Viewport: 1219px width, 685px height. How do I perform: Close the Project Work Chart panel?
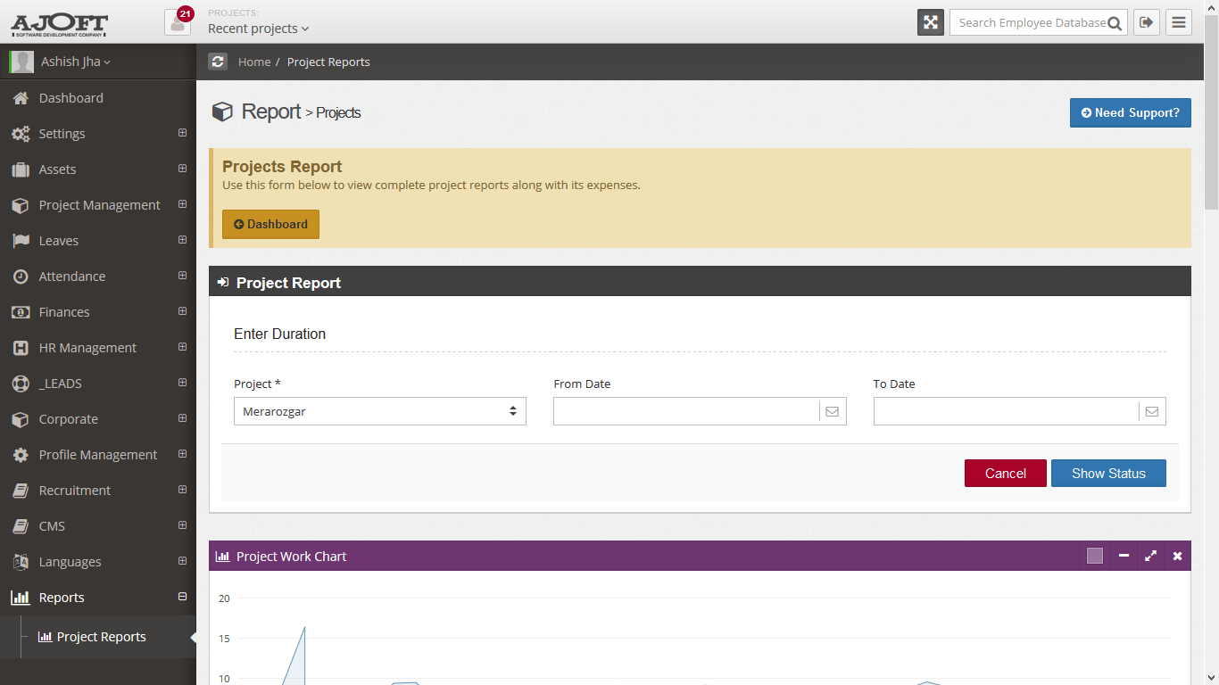click(x=1177, y=556)
